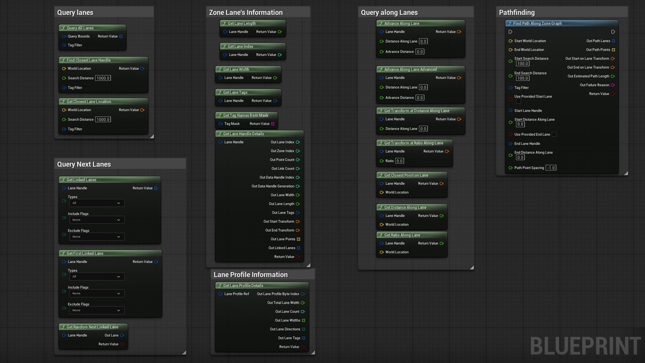The height and width of the screenshot is (363, 645).
Task: Click Get Lane Length Return Value pin
Action: pyautogui.click(x=280, y=32)
